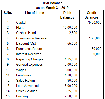Click the 'Plant' item name

click(20, 27)
